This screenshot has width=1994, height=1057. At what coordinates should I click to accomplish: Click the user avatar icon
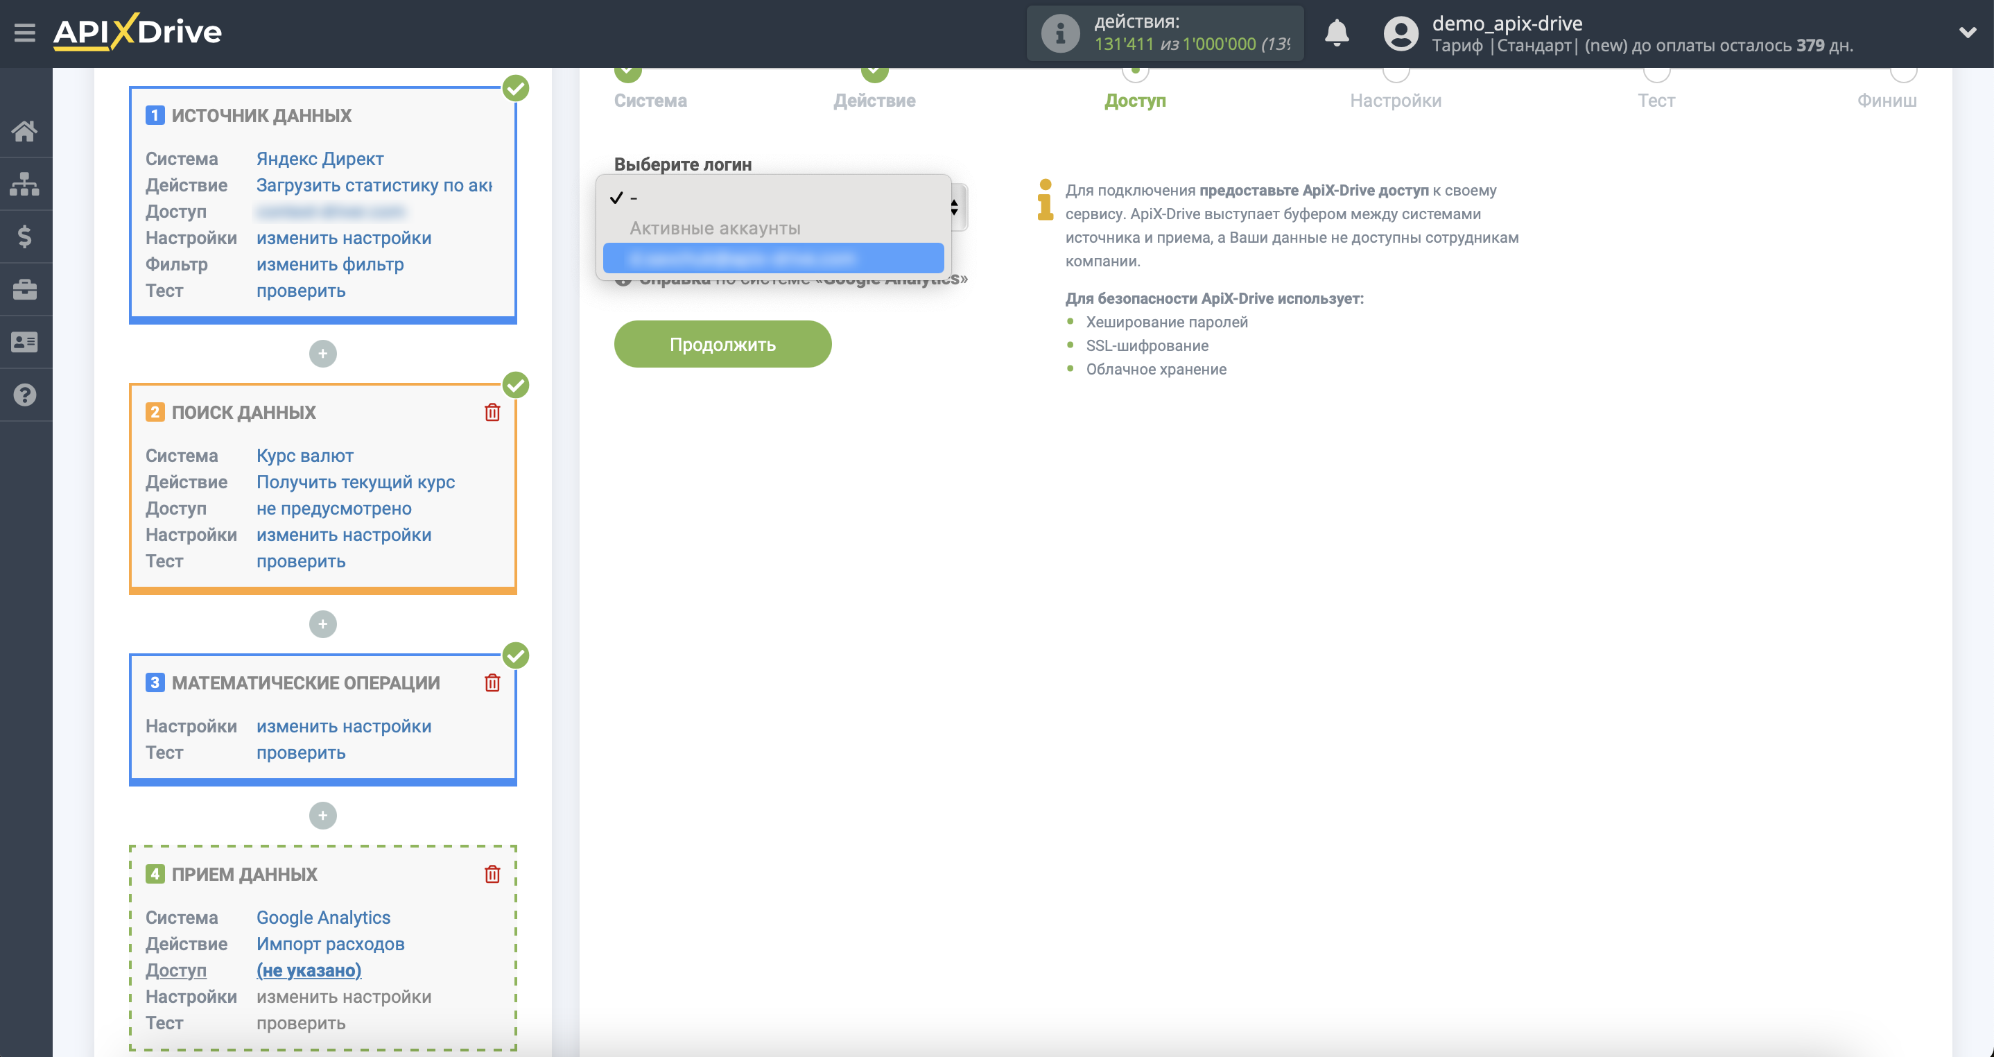[1400, 33]
